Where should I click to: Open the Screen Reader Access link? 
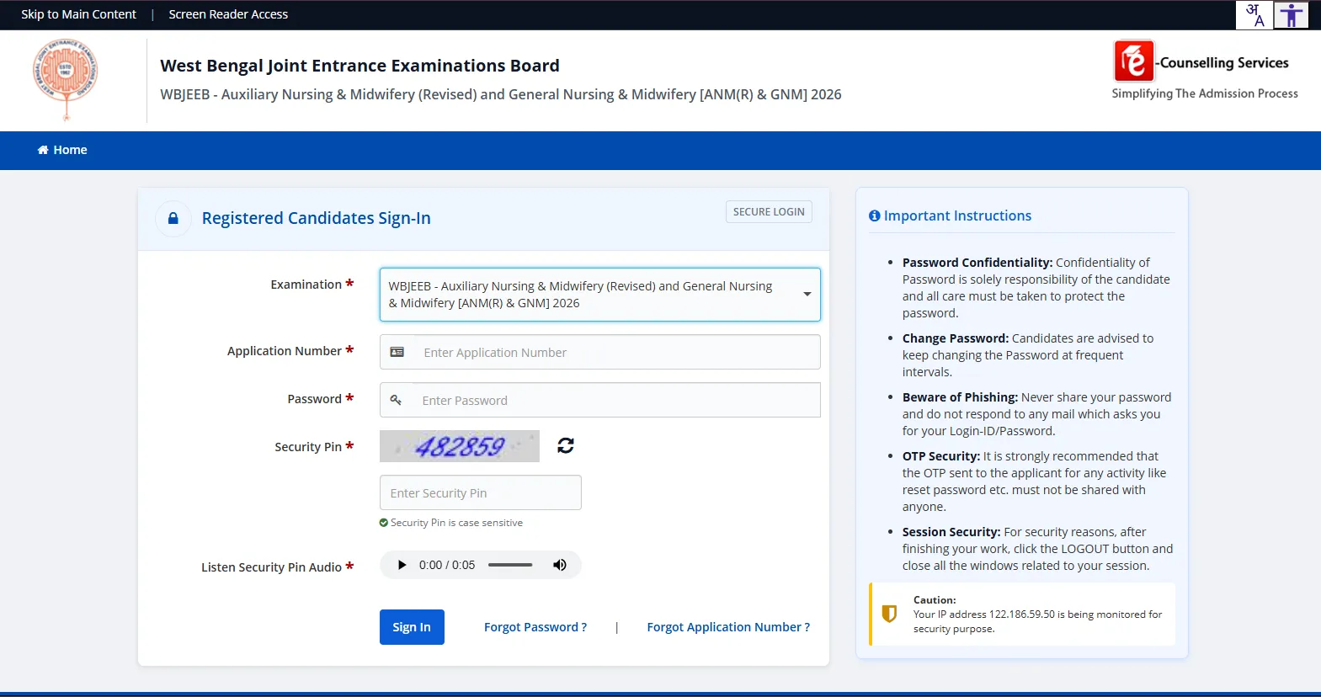point(228,14)
